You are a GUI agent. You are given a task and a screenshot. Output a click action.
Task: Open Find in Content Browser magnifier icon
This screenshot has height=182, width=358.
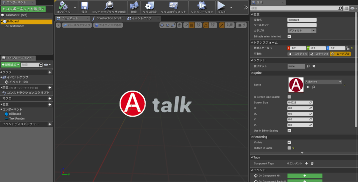109,6
